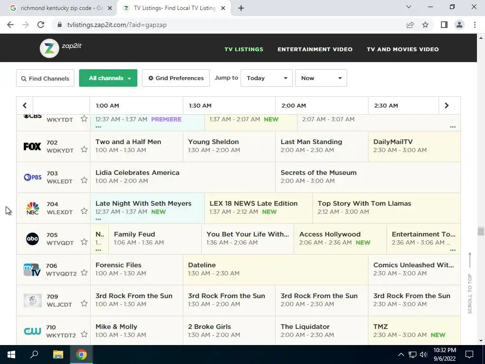Open Family Feud listing
The height and width of the screenshot is (364, 485).
tap(155, 239)
